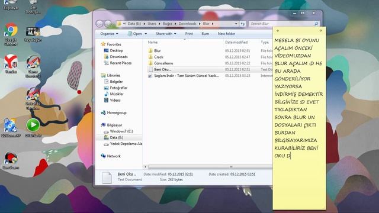Open the disc shortcut left of OYUNLAR
Screen dimensions: 379x213
click(11, 128)
